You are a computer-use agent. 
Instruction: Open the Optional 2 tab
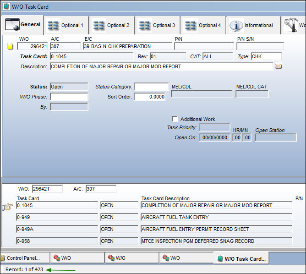tap(112, 25)
